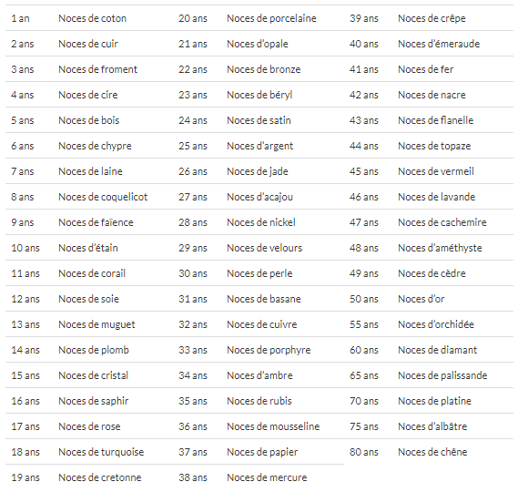Click 'Noces de rubis' entry
The width and height of the screenshot is (518, 492).
(259, 401)
